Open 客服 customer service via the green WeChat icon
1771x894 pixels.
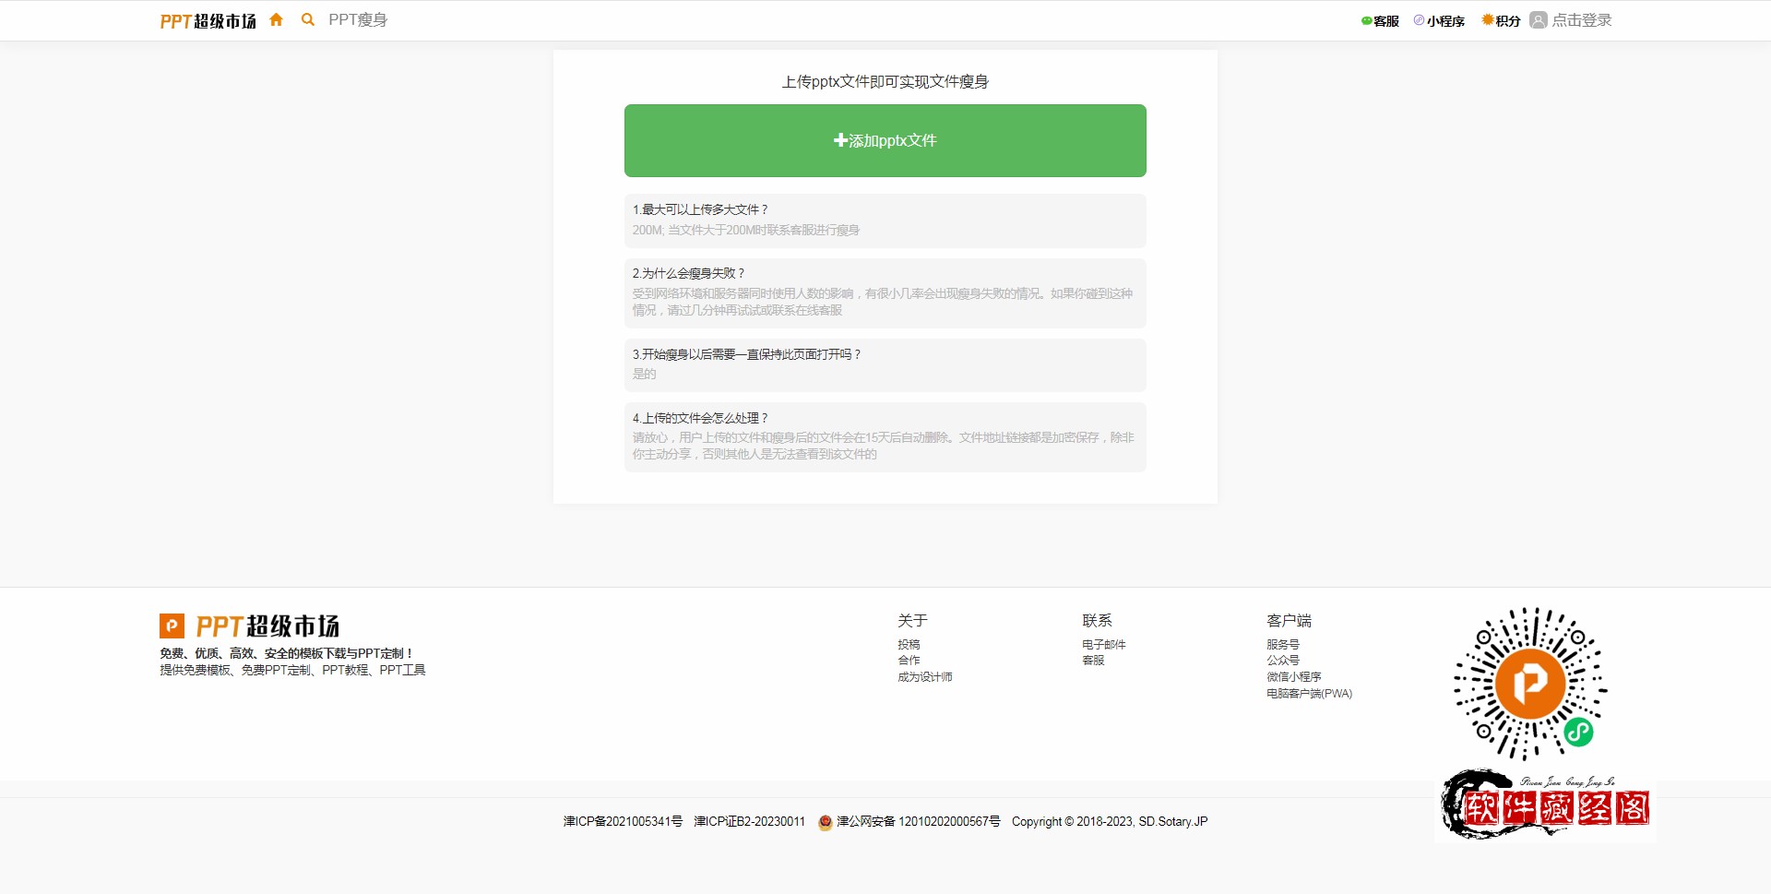coord(1366,19)
